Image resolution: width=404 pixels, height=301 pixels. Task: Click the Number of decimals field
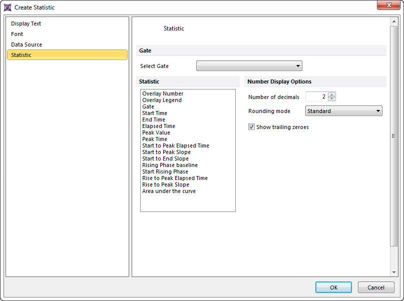pos(316,97)
